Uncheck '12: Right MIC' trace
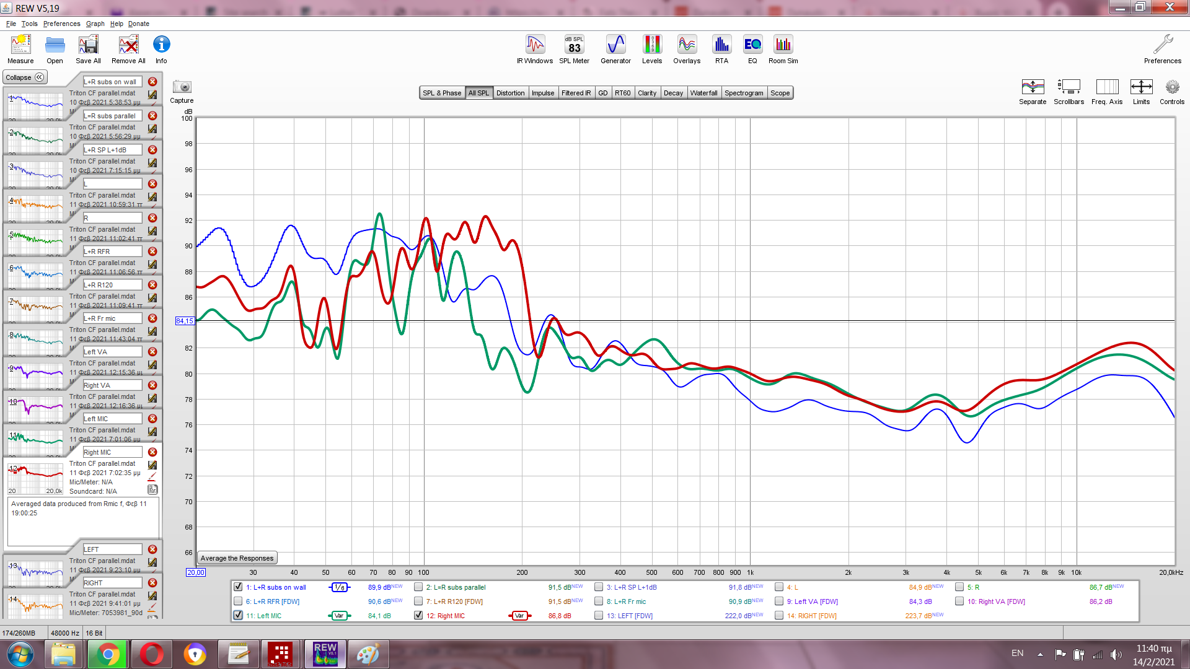The image size is (1190, 669). pos(418,615)
